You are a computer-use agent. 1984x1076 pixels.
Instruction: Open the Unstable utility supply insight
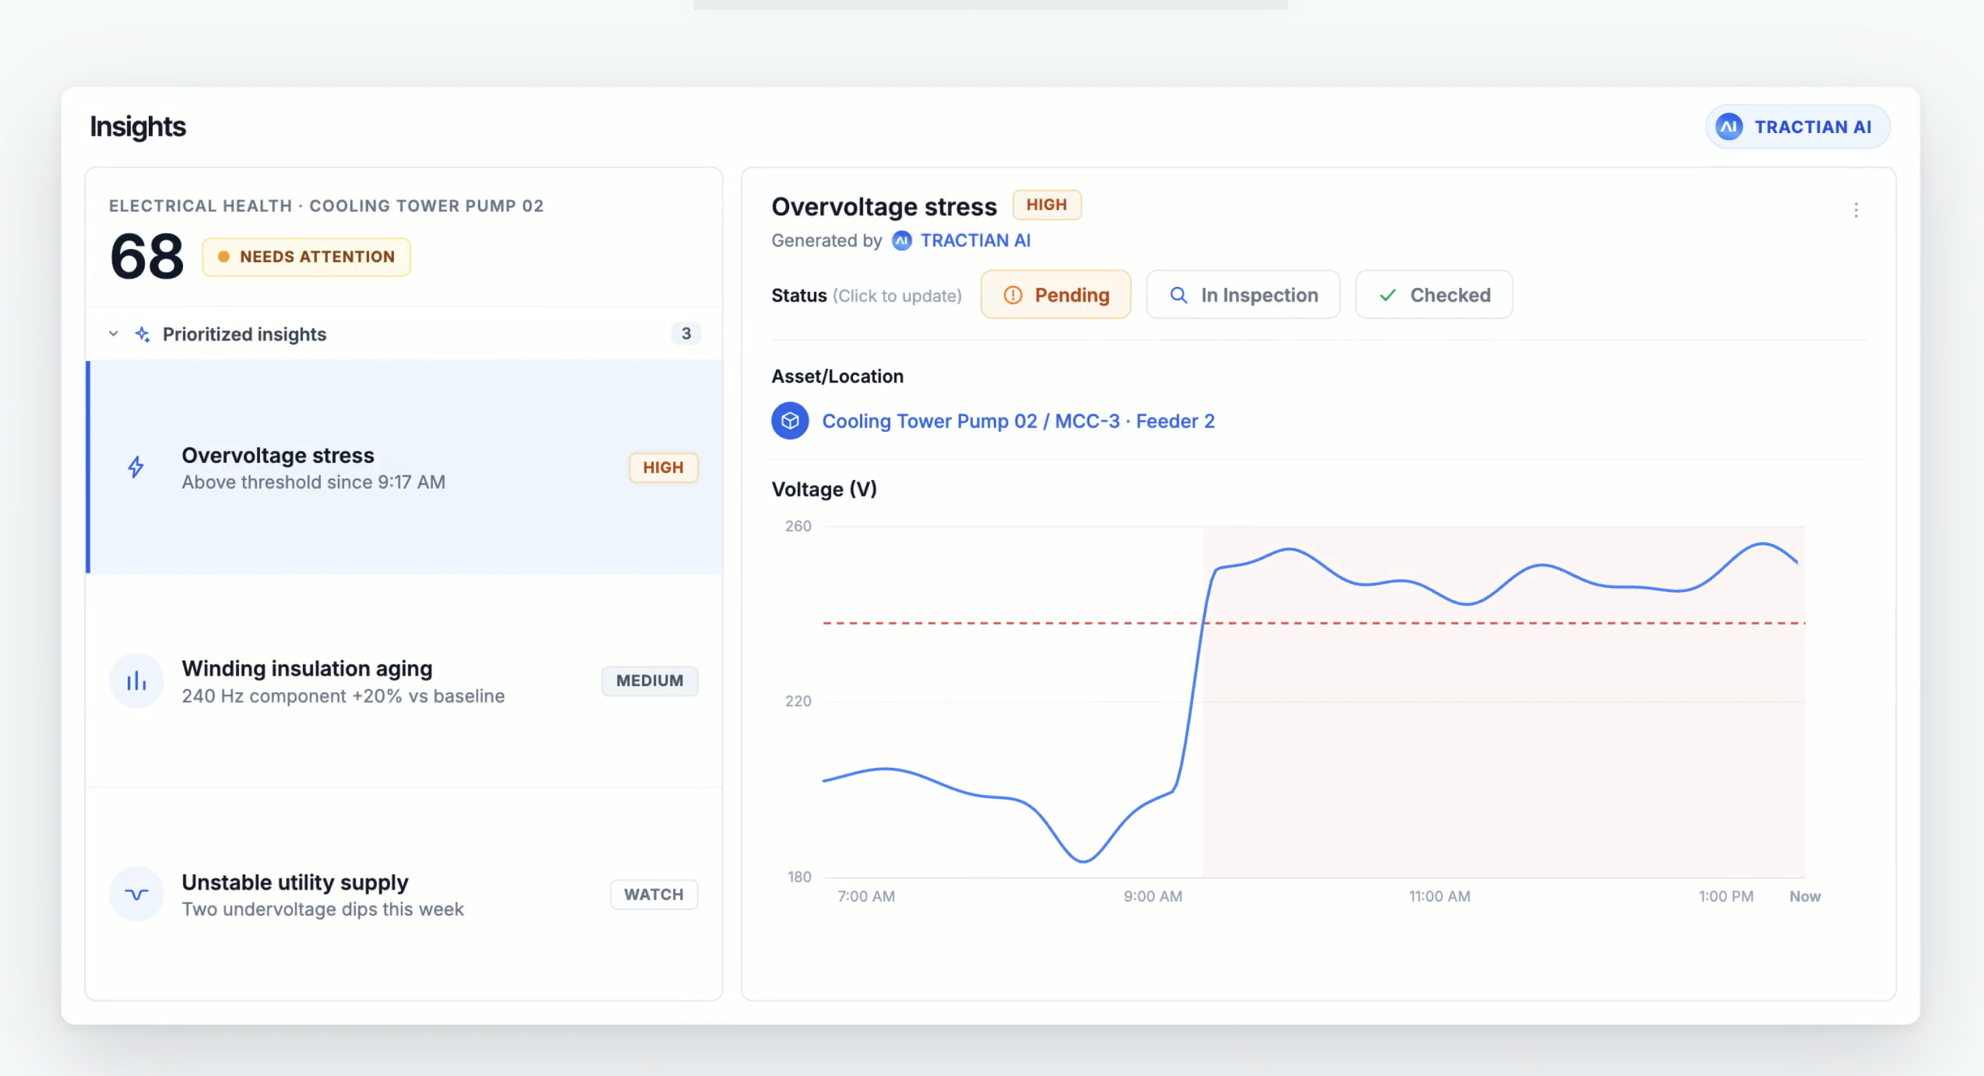tap(404, 894)
